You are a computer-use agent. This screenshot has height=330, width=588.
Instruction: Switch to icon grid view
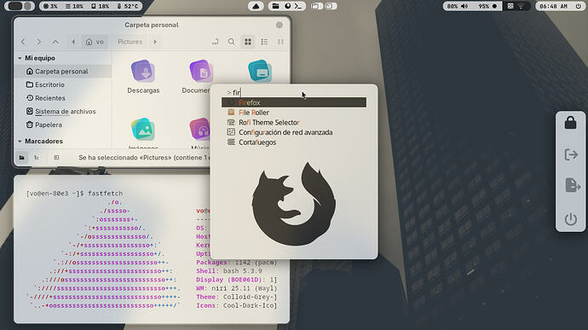pyautogui.click(x=248, y=42)
